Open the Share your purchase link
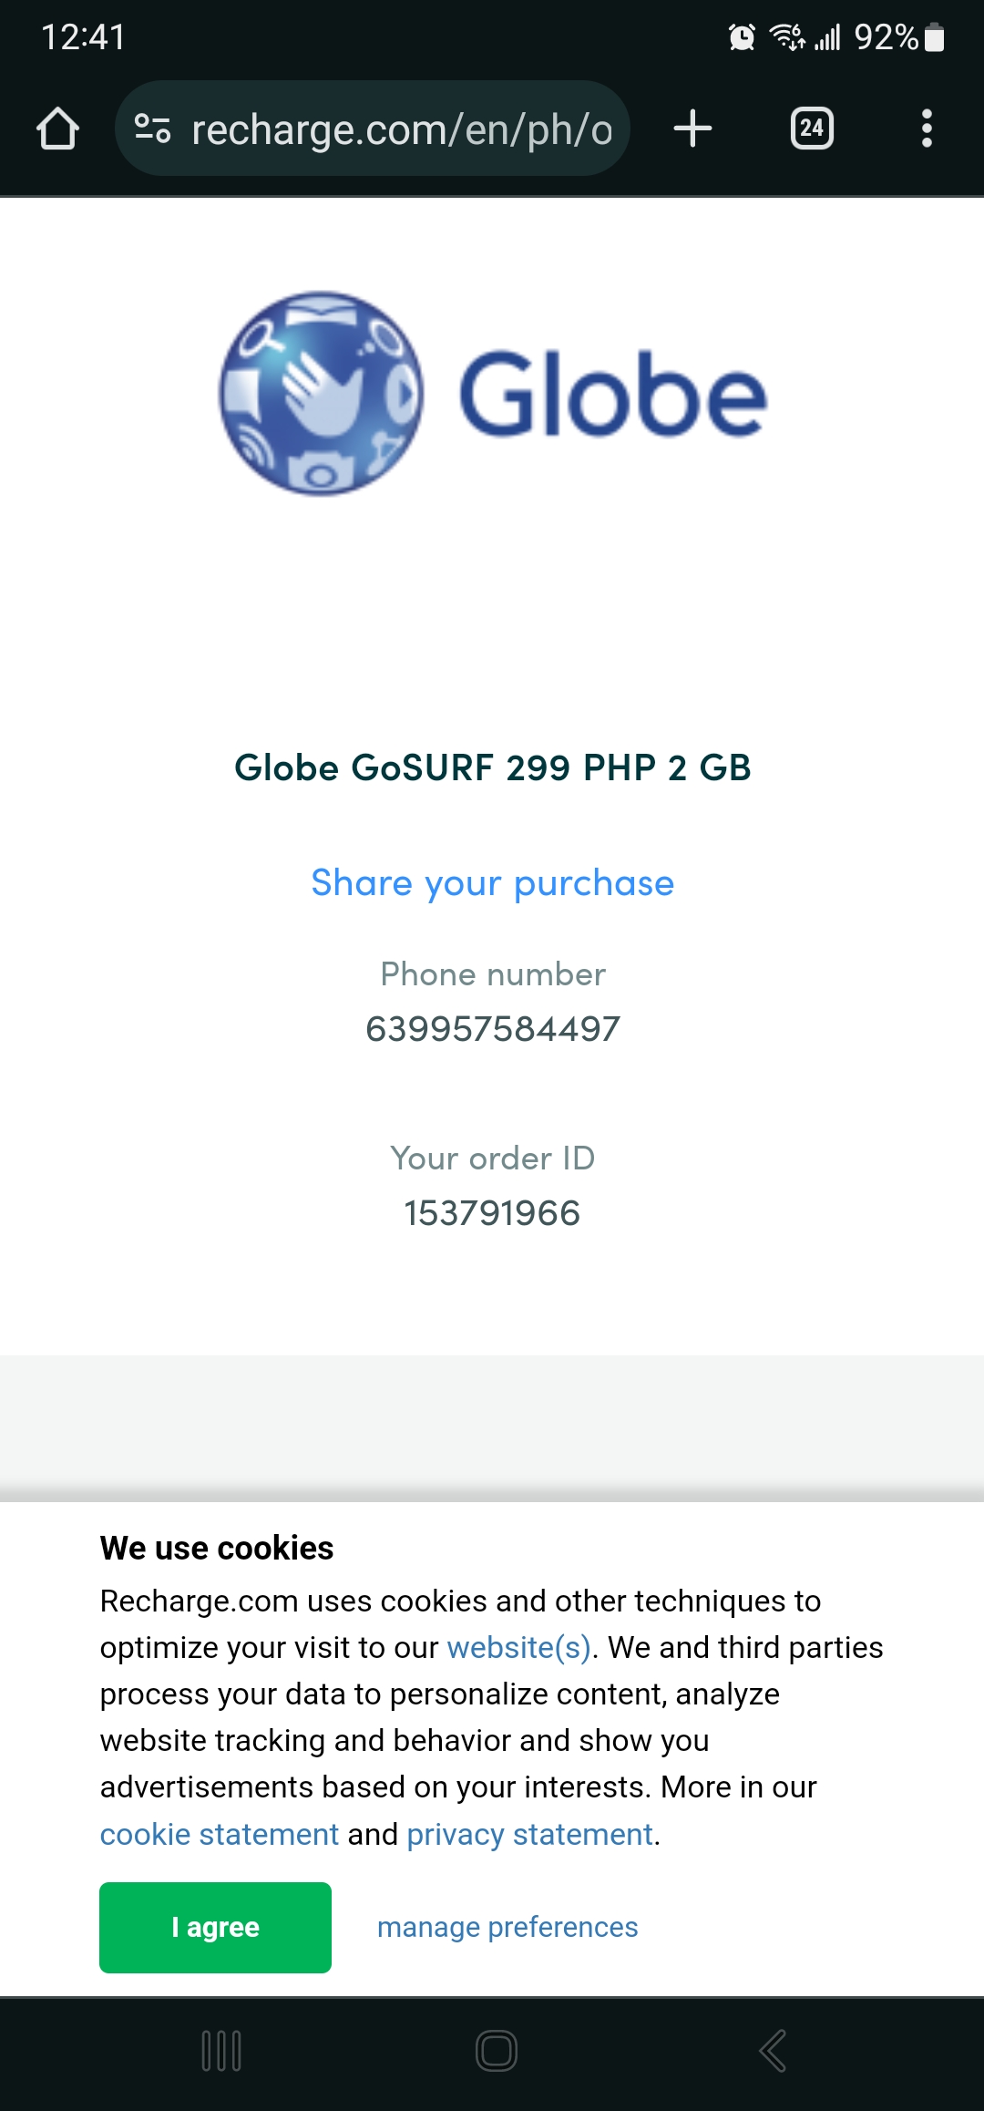Image resolution: width=984 pixels, height=2111 pixels. [493, 883]
